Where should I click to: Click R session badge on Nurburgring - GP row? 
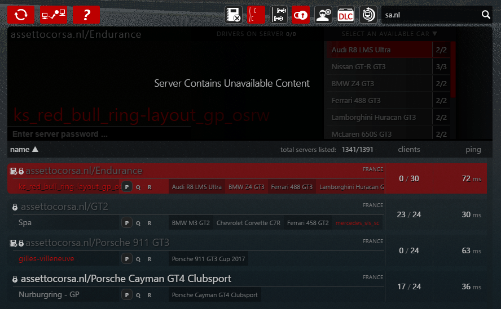pos(149,295)
